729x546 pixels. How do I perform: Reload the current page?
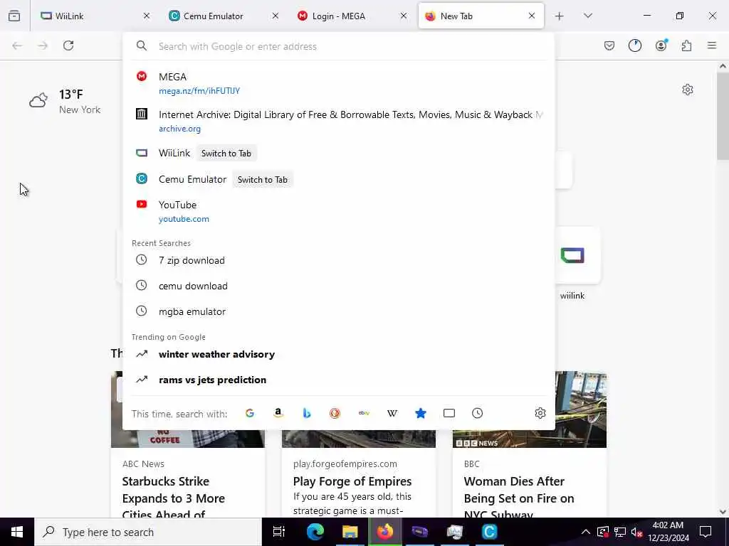[x=68, y=45]
